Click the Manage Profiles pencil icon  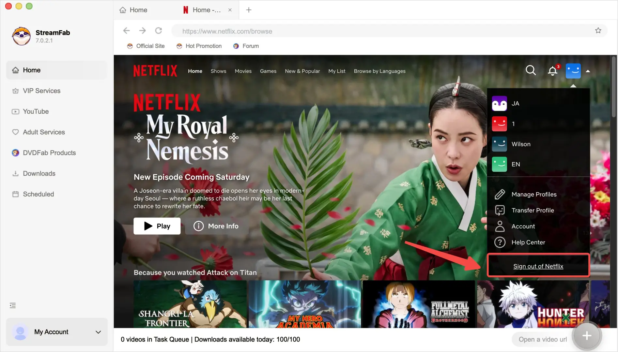[x=500, y=194]
